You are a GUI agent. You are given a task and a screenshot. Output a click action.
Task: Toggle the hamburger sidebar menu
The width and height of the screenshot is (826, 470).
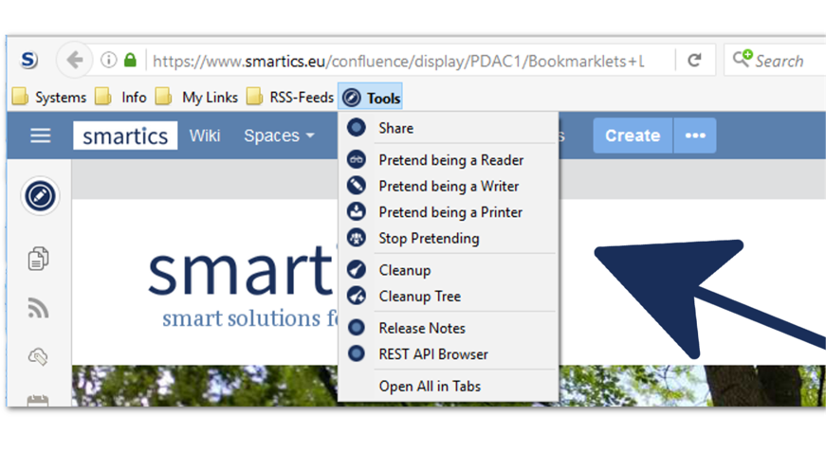(x=40, y=136)
